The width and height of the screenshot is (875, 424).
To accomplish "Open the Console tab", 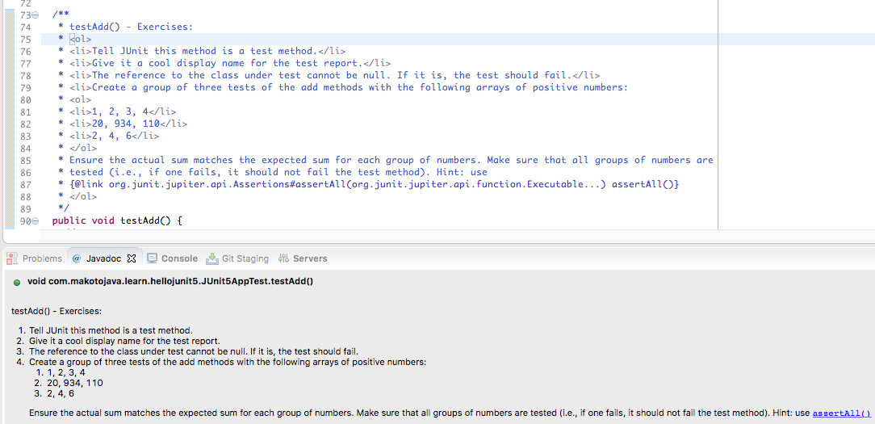I will pos(179,258).
